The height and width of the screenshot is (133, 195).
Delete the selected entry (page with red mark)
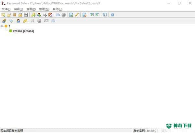84,15
